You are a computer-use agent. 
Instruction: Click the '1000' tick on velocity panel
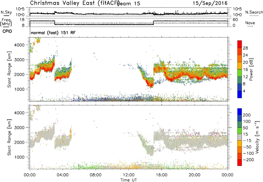point(19,157)
